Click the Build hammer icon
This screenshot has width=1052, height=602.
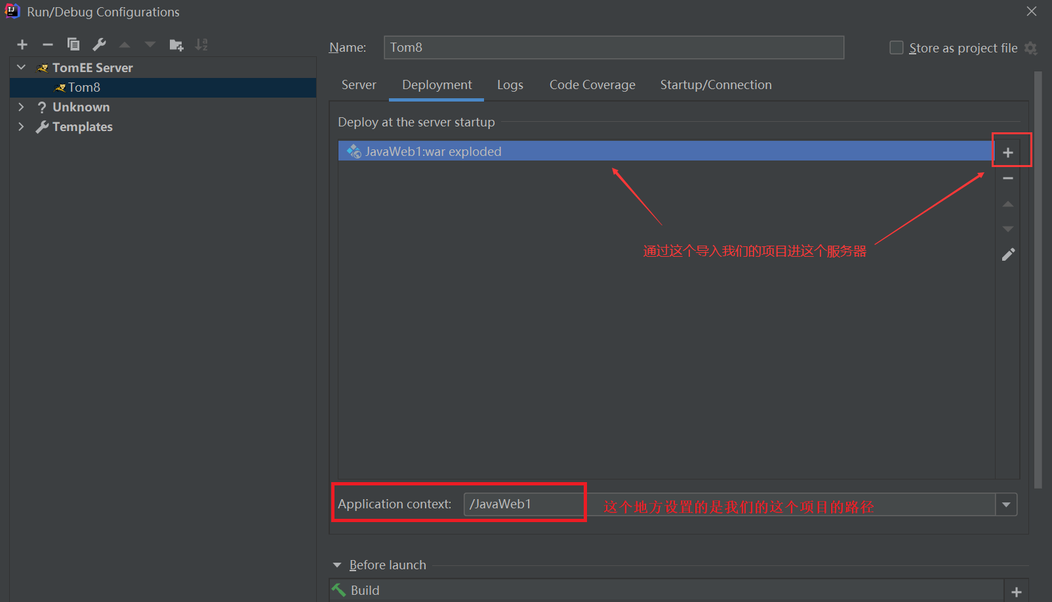click(339, 590)
